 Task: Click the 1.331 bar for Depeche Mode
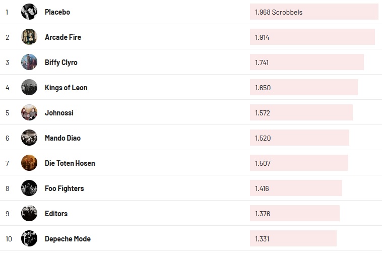pyautogui.click(x=293, y=238)
